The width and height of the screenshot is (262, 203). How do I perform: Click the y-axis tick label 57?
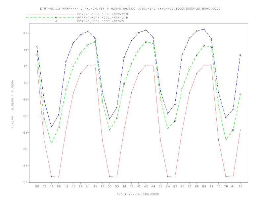point(25,166)
